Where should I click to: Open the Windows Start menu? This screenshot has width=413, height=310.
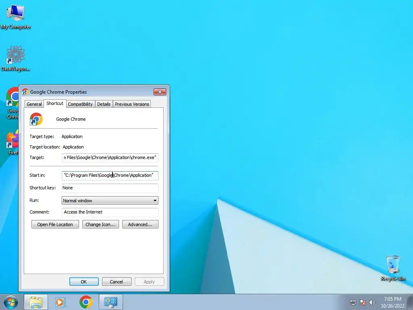[x=11, y=302]
